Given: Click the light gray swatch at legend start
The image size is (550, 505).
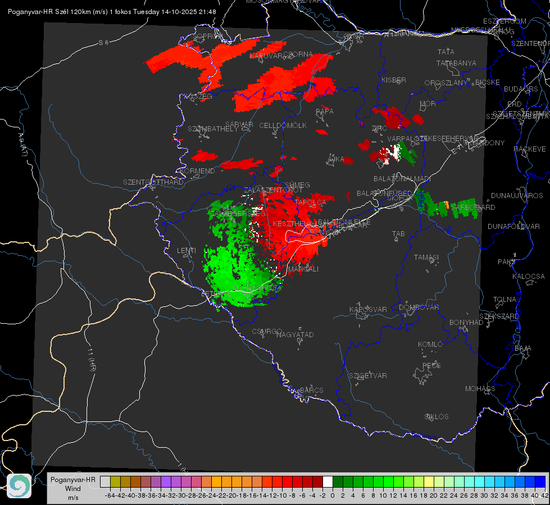Looking at the screenshot, I should coord(105,481).
